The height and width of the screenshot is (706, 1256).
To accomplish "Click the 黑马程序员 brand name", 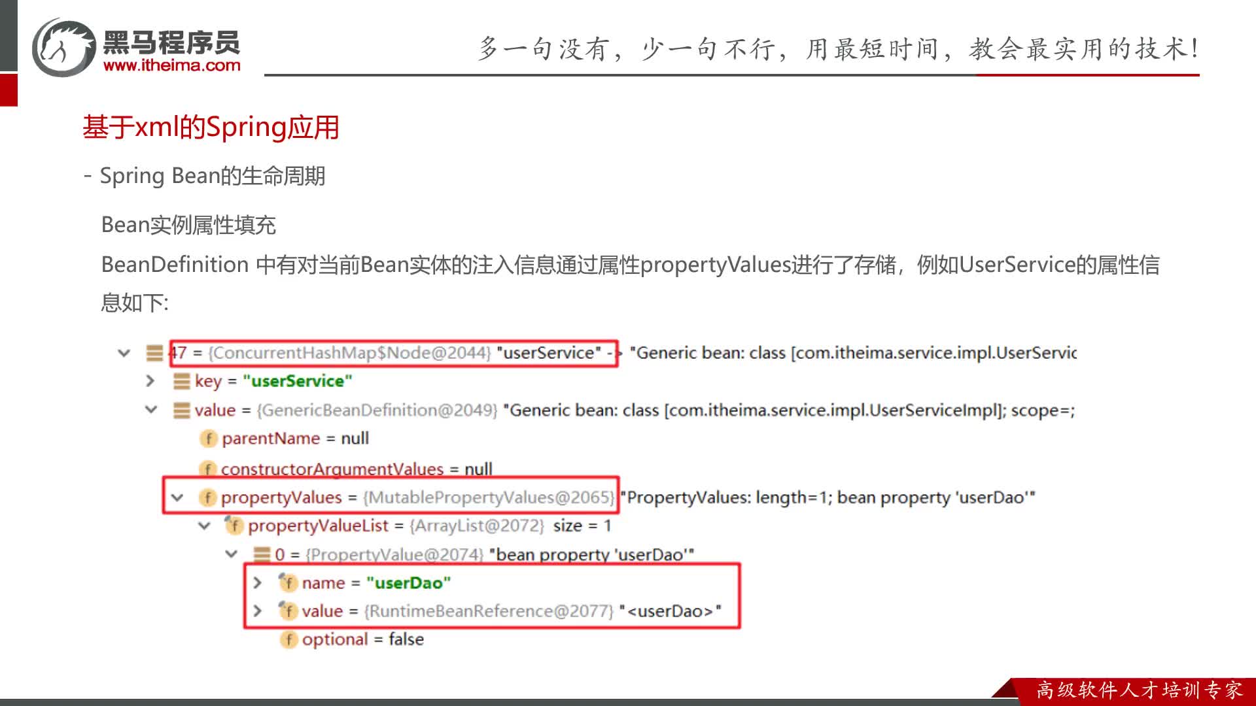I will [171, 42].
